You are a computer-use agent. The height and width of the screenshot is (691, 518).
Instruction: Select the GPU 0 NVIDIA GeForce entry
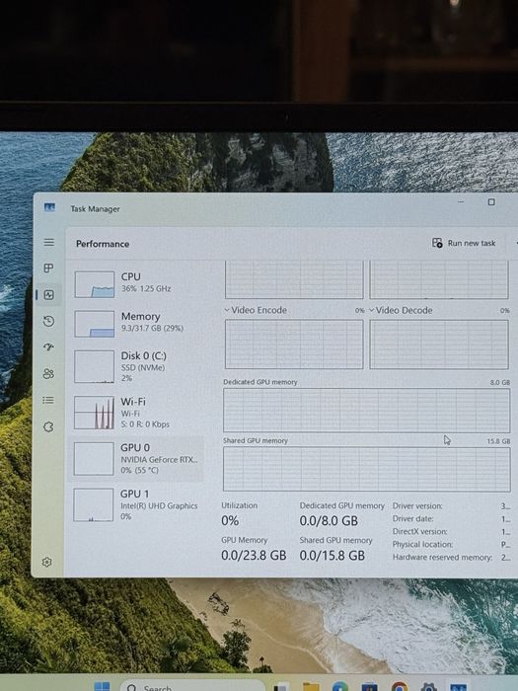point(138,458)
